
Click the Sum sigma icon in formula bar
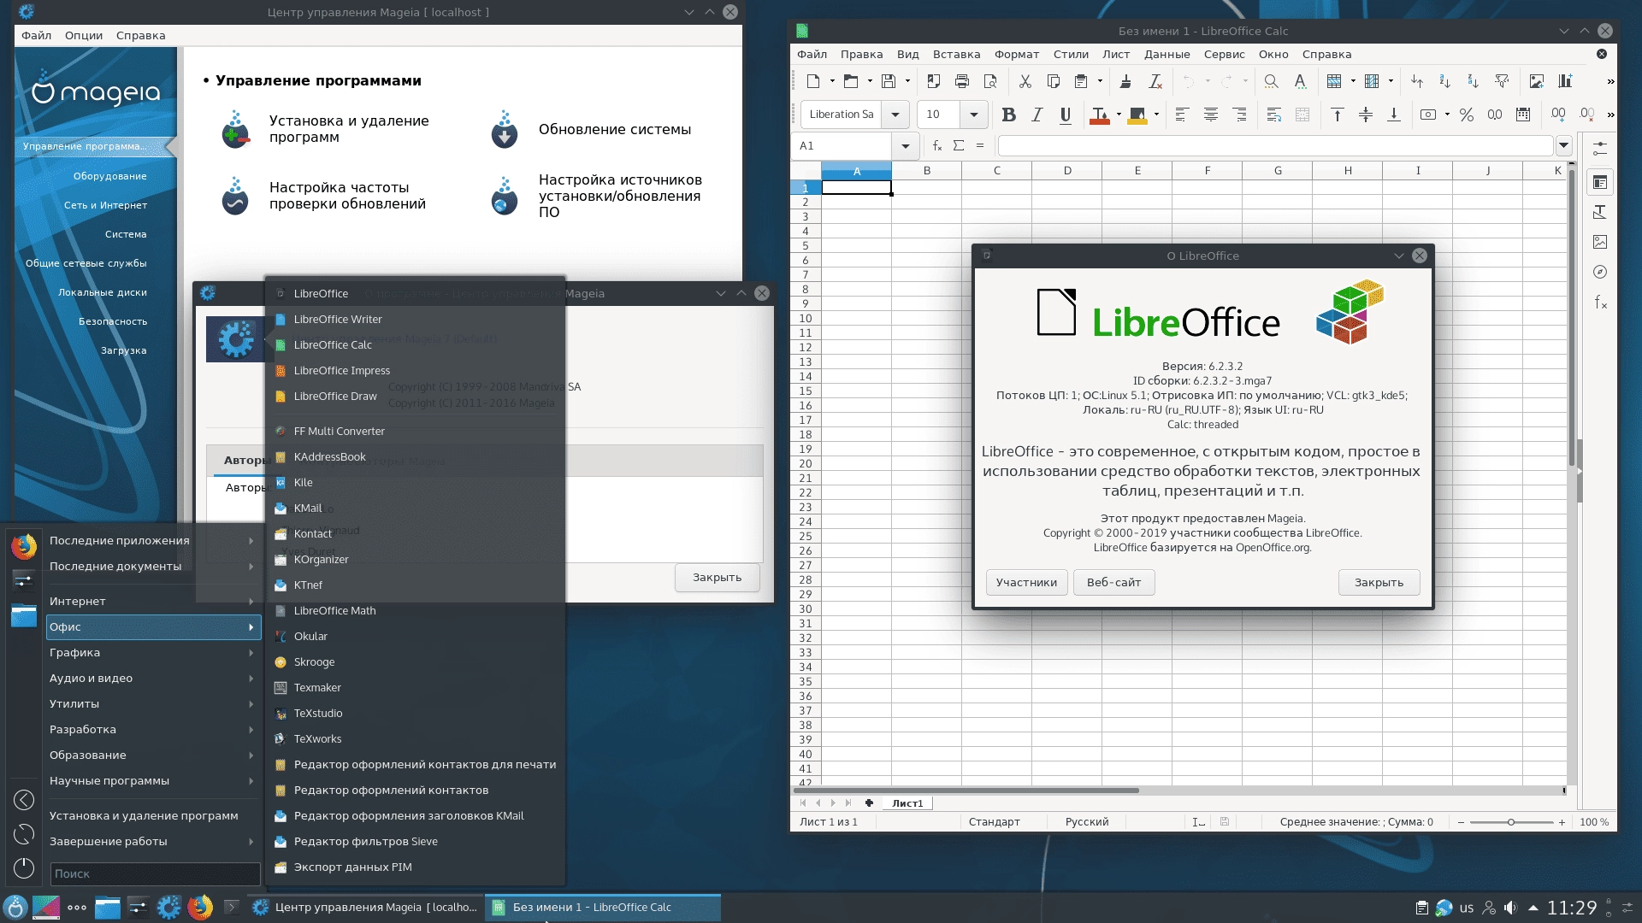[x=959, y=146]
